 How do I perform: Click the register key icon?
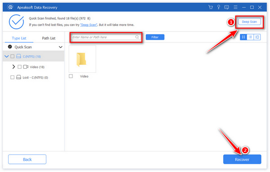click(219, 7)
